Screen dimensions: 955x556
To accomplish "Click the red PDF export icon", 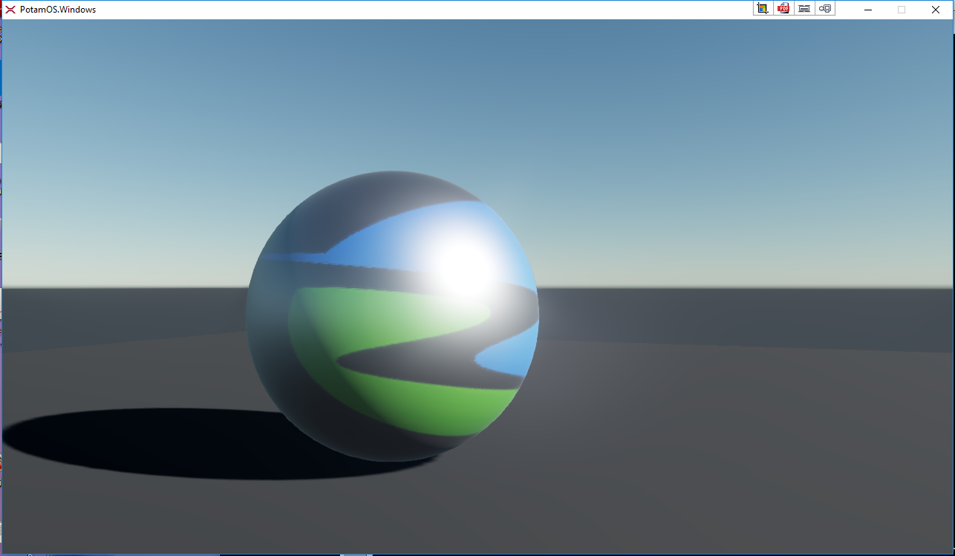I will [783, 9].
